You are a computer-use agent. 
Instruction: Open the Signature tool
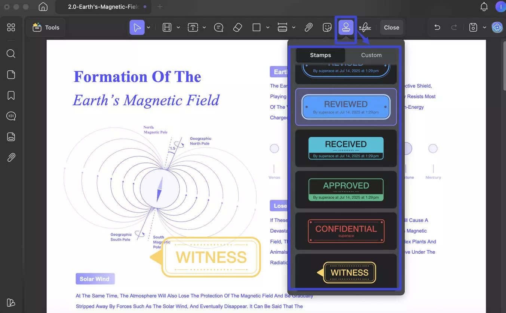tap(365, 27)
